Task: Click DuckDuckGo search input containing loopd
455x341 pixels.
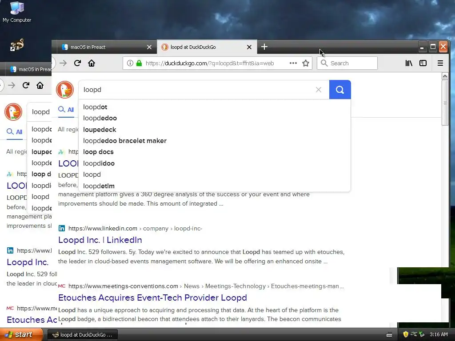Action: point(197,90)
